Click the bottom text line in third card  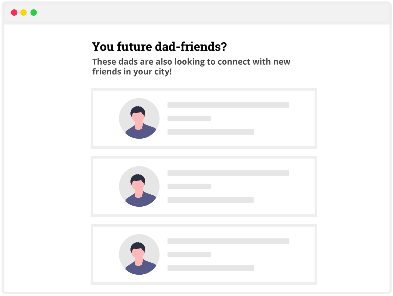point(210,268)
